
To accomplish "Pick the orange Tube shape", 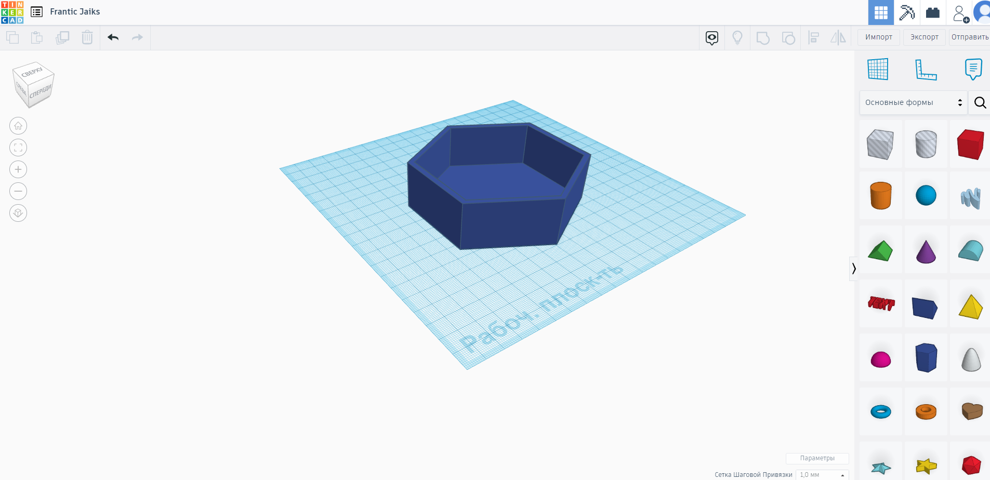I will [926, 412].
